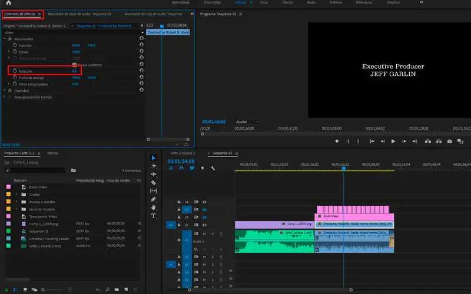Switch to the Efectos panel tab
This screenshot has width=471, height=294.
[52, 153]
